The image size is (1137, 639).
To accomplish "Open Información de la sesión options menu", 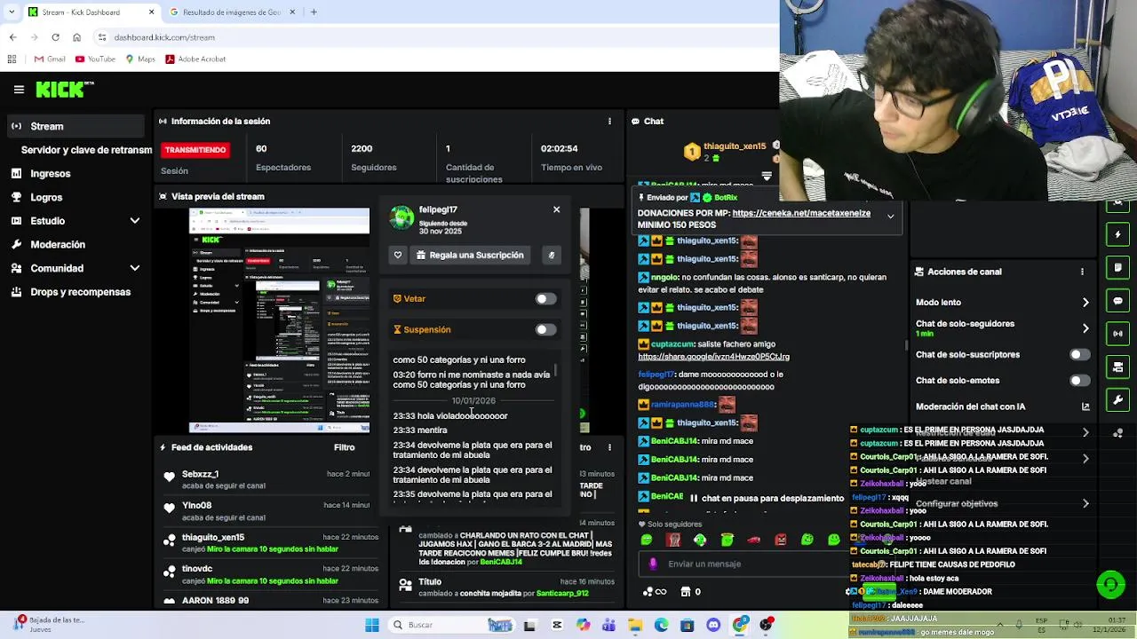I will tap(609, 122).
